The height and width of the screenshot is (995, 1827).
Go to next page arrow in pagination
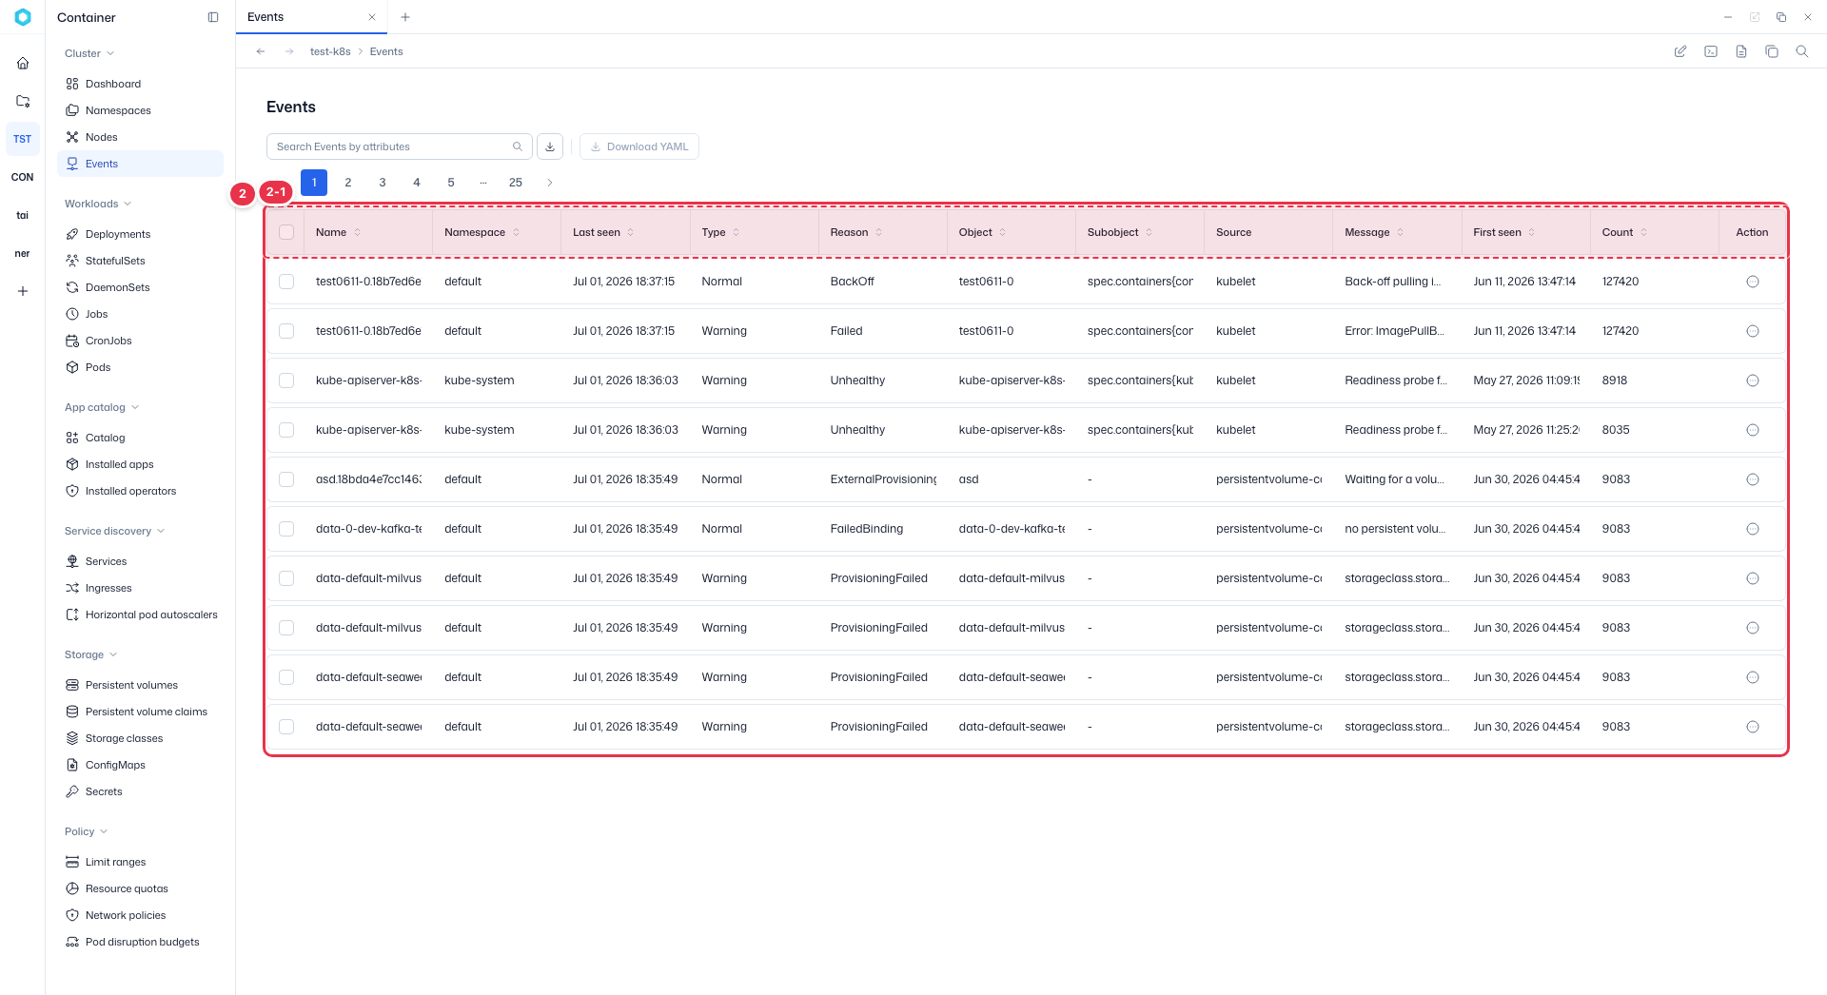550,183
